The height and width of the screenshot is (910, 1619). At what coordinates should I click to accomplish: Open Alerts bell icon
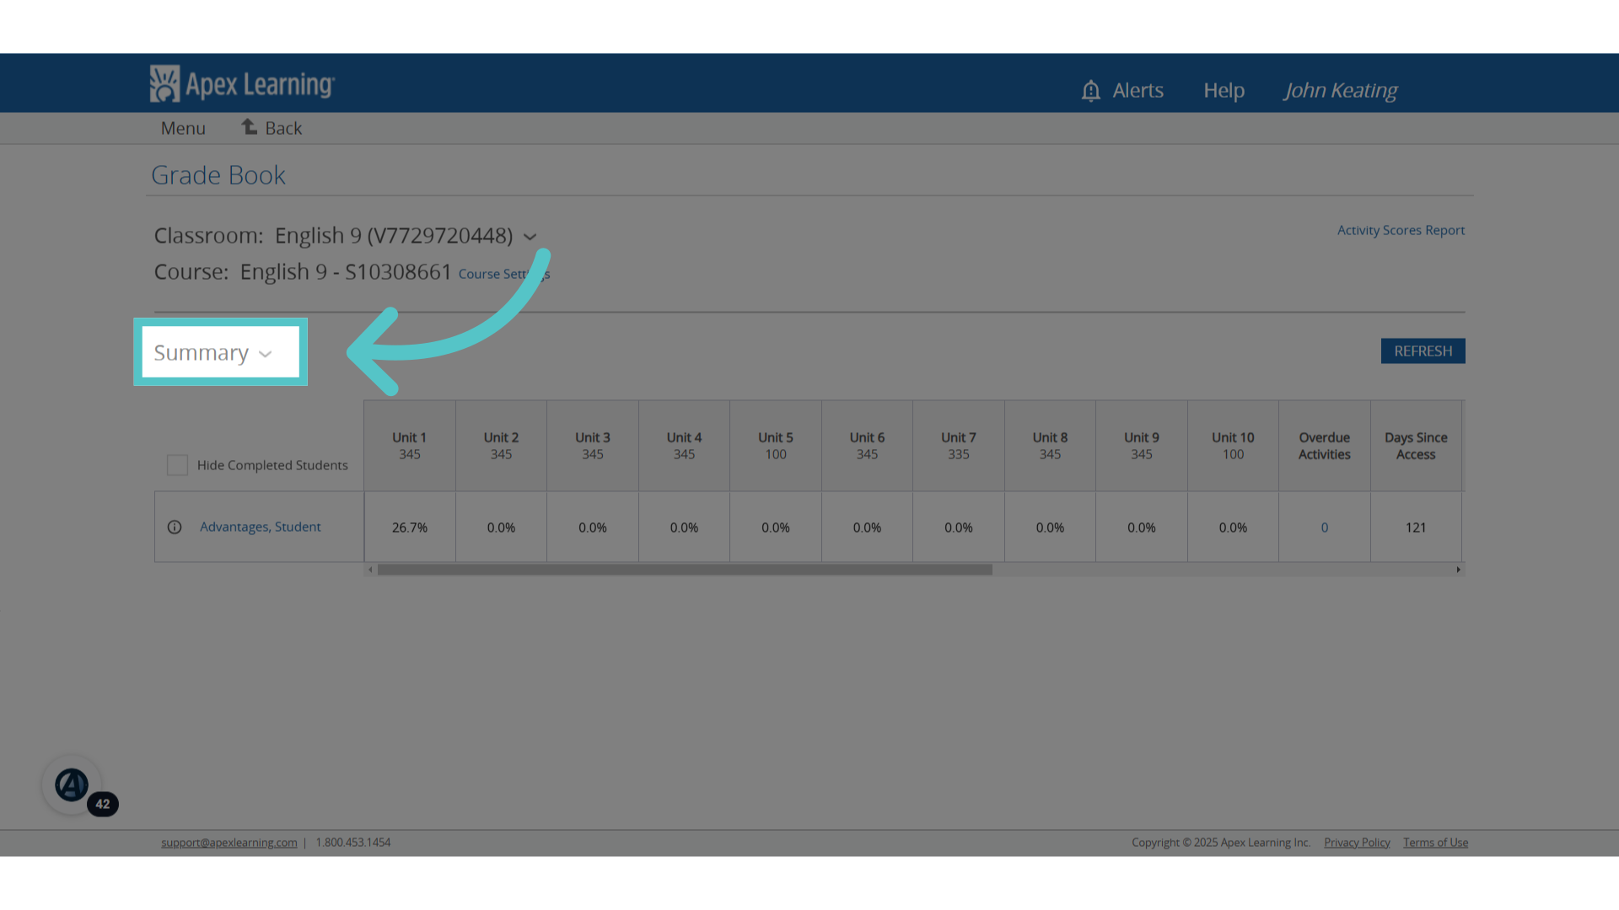1090,90
